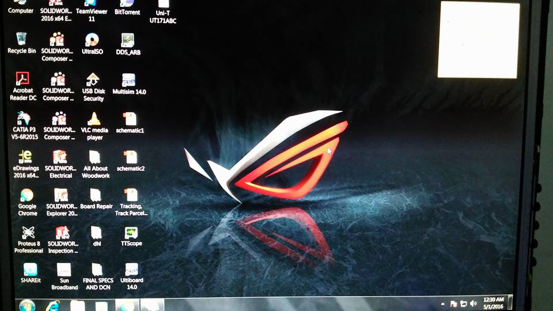Open the Multisim 14.0 shortcut

coord(129,84)
